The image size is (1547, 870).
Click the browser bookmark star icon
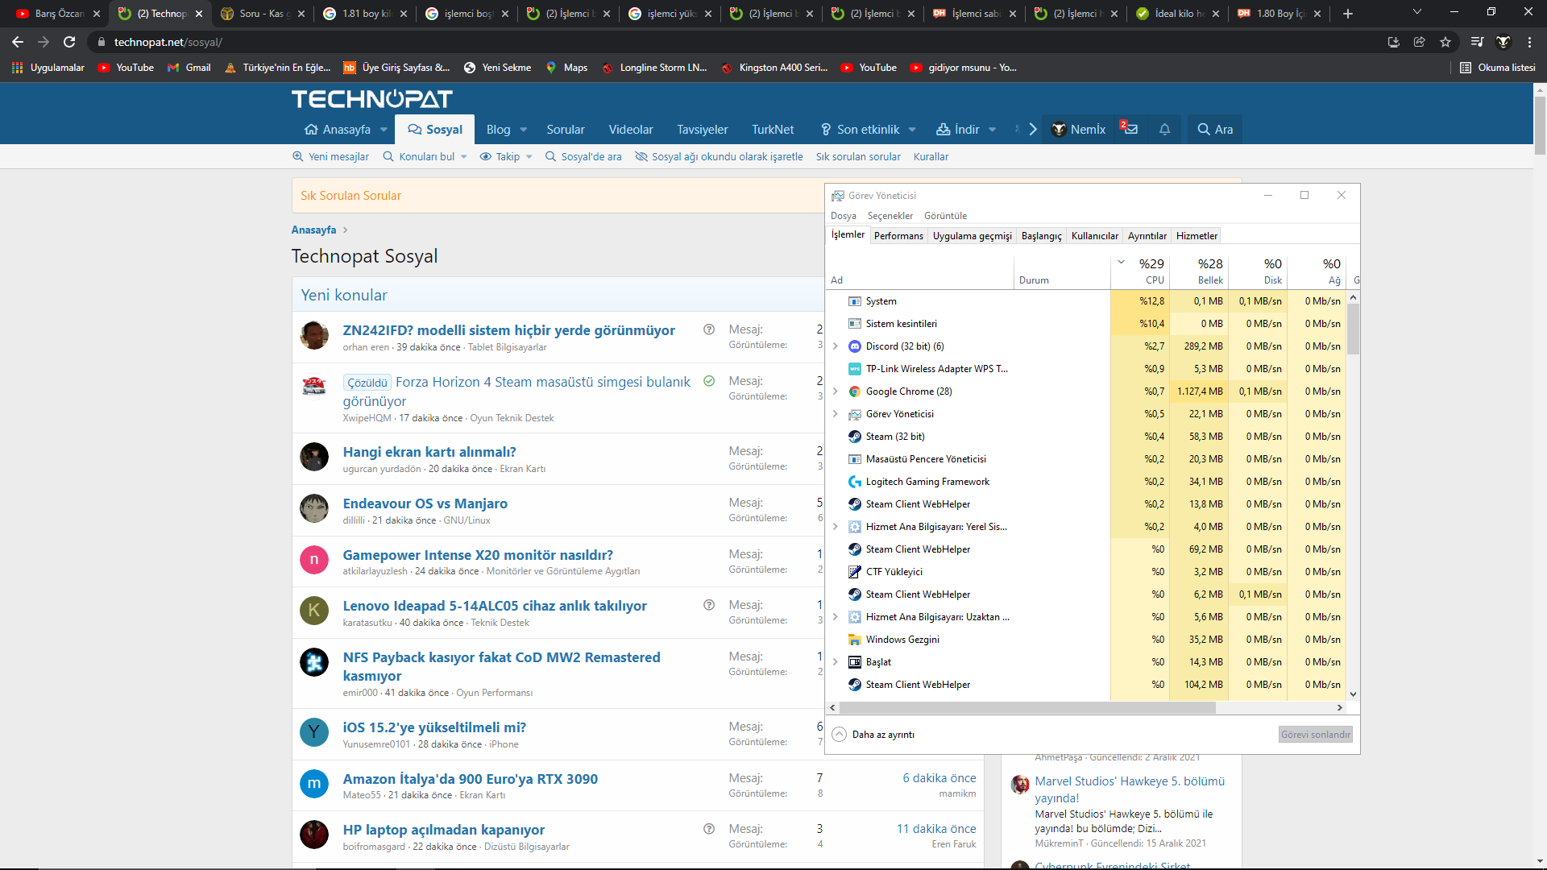point(1445,42)
